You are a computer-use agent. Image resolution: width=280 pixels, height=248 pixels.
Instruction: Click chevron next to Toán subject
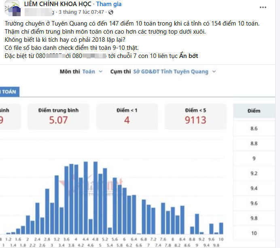point(101,71)
